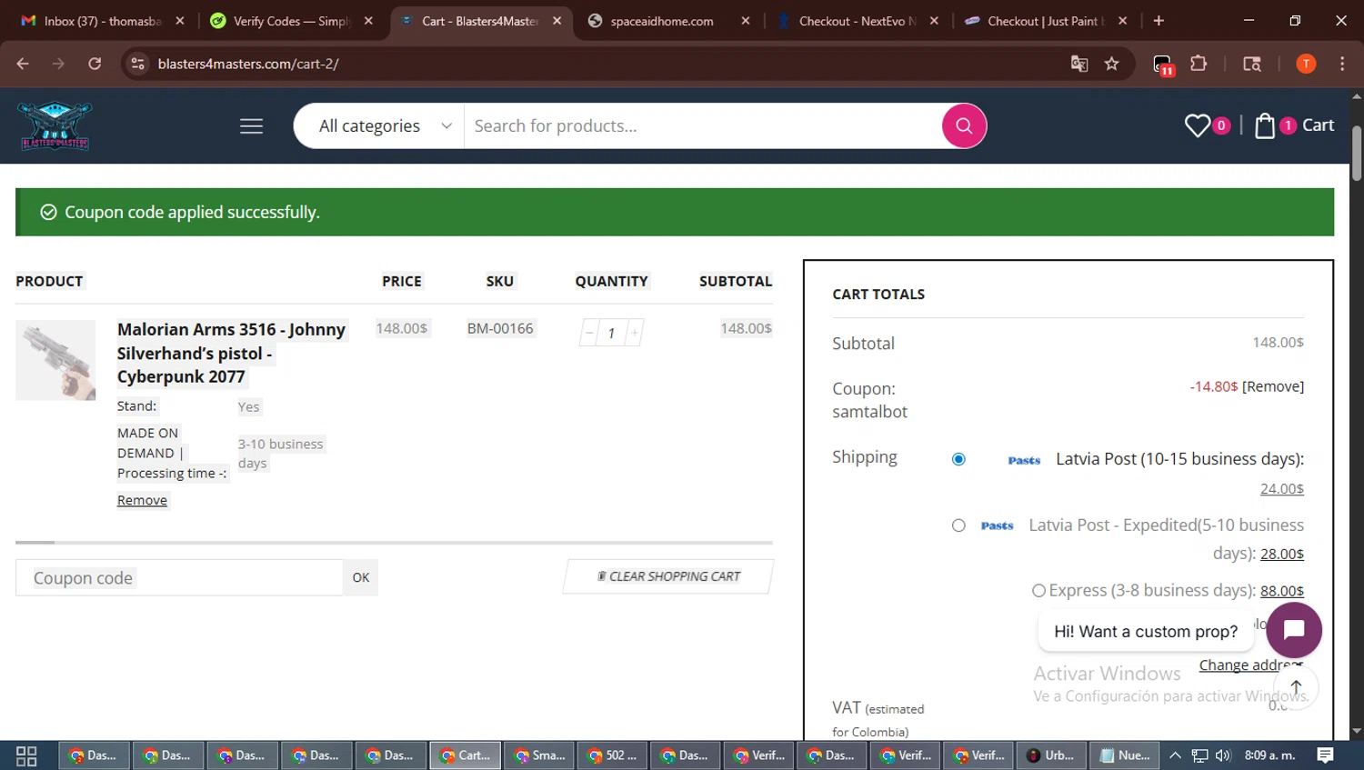The width and height of the screenshot is (1364, 770).
Task: Open the Chrome profile avatar T
Action: click(1306, 64)
